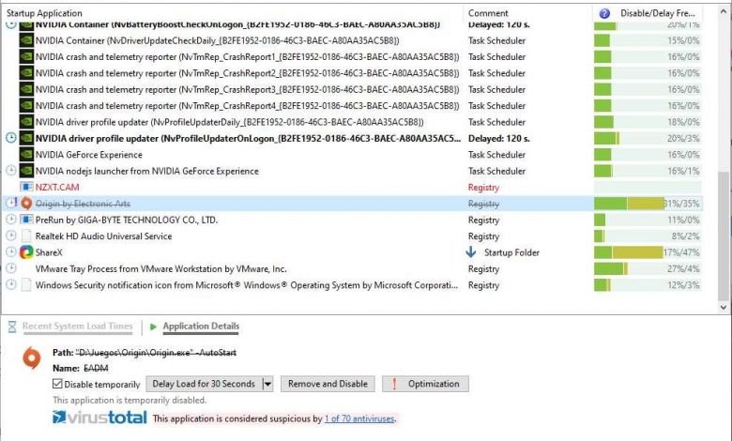The width and height of the screenshot is (732, 441).
Task: Click the help question mark icon in the Disable/Delay column header
Action: tap(604, 13)
